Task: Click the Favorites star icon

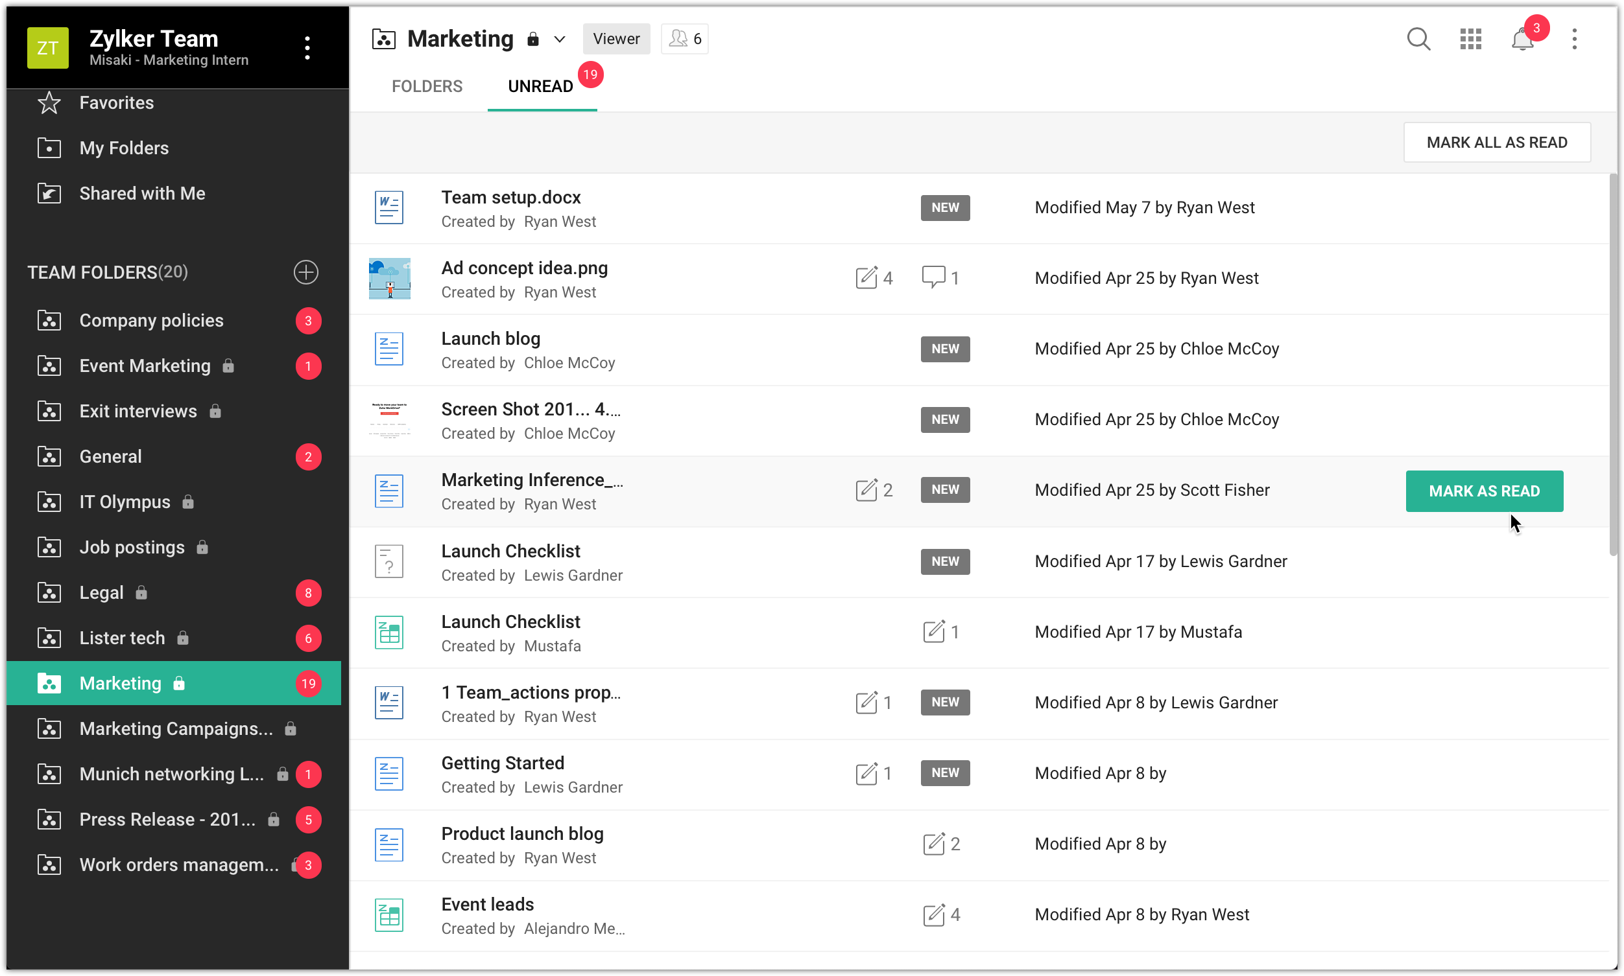Action: pyautogui.click(x=49, y=102)
